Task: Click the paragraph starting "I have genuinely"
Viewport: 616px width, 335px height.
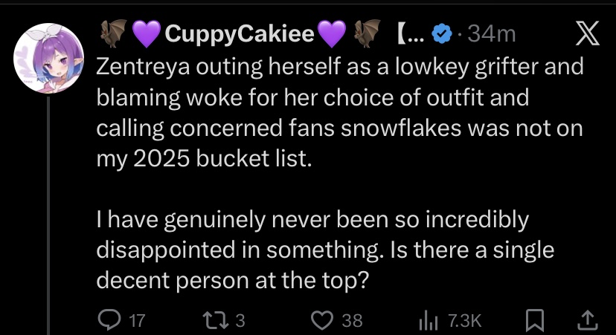Action: (x=325, y=250)
